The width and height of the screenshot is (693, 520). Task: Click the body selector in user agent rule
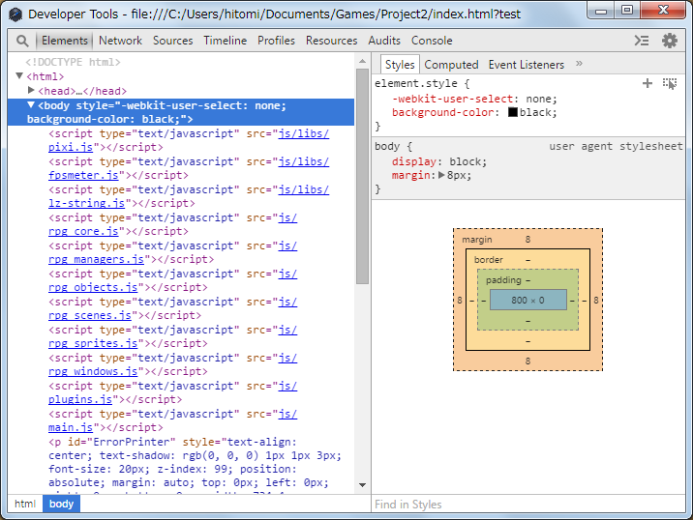[x=387, y=146]
